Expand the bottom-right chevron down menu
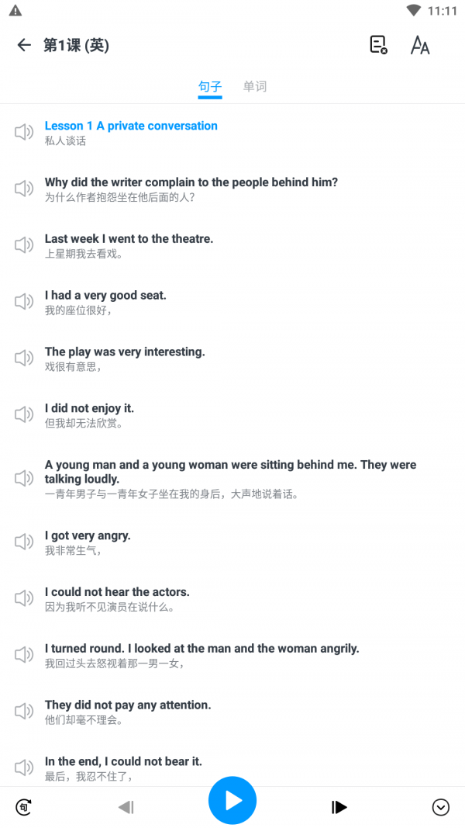 [440, 807]
